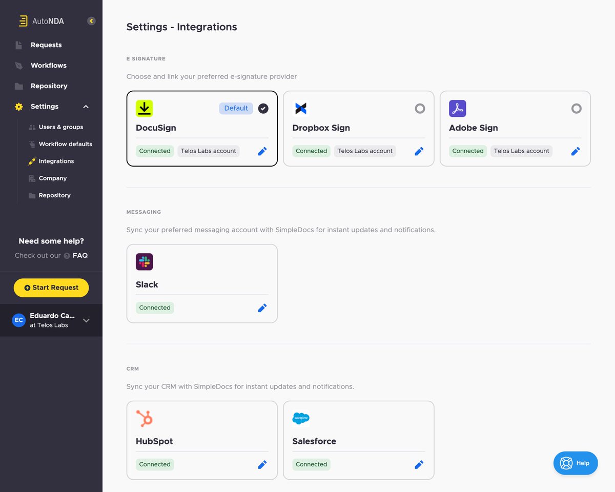Click the Settings - Integrations heading
The height and width of the screenshot is (492, 615).
(182, 27)
